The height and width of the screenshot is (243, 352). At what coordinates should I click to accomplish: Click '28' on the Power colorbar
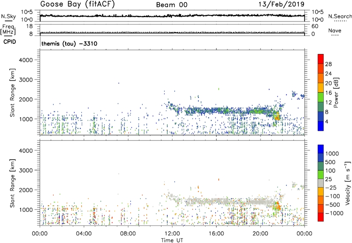328,64
